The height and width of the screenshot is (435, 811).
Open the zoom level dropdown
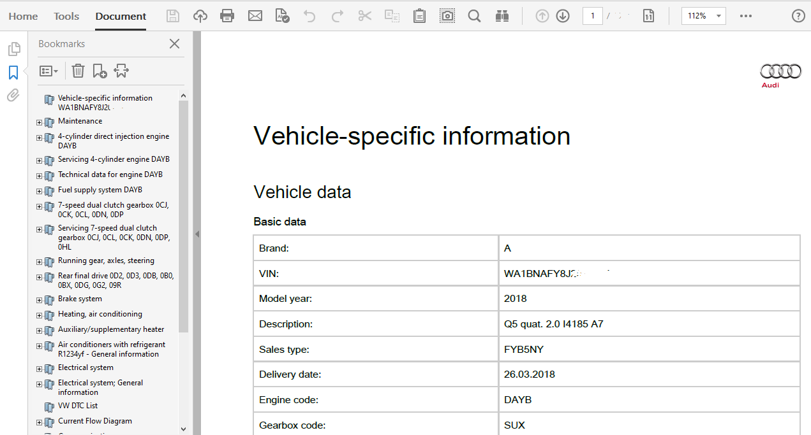(717, 16)
